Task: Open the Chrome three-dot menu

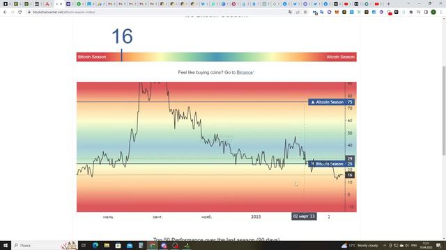Action: point(441,12)
